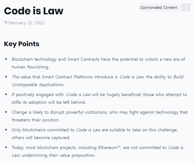Click the bullet about disrupting powerful institutions

[x=100, y=116]
